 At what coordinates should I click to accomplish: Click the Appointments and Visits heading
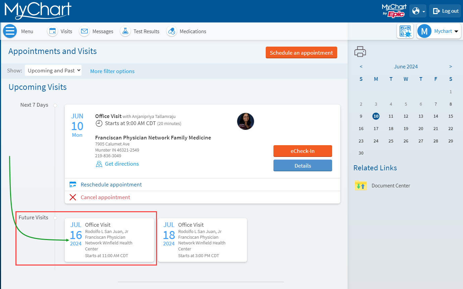coord(52,51)
